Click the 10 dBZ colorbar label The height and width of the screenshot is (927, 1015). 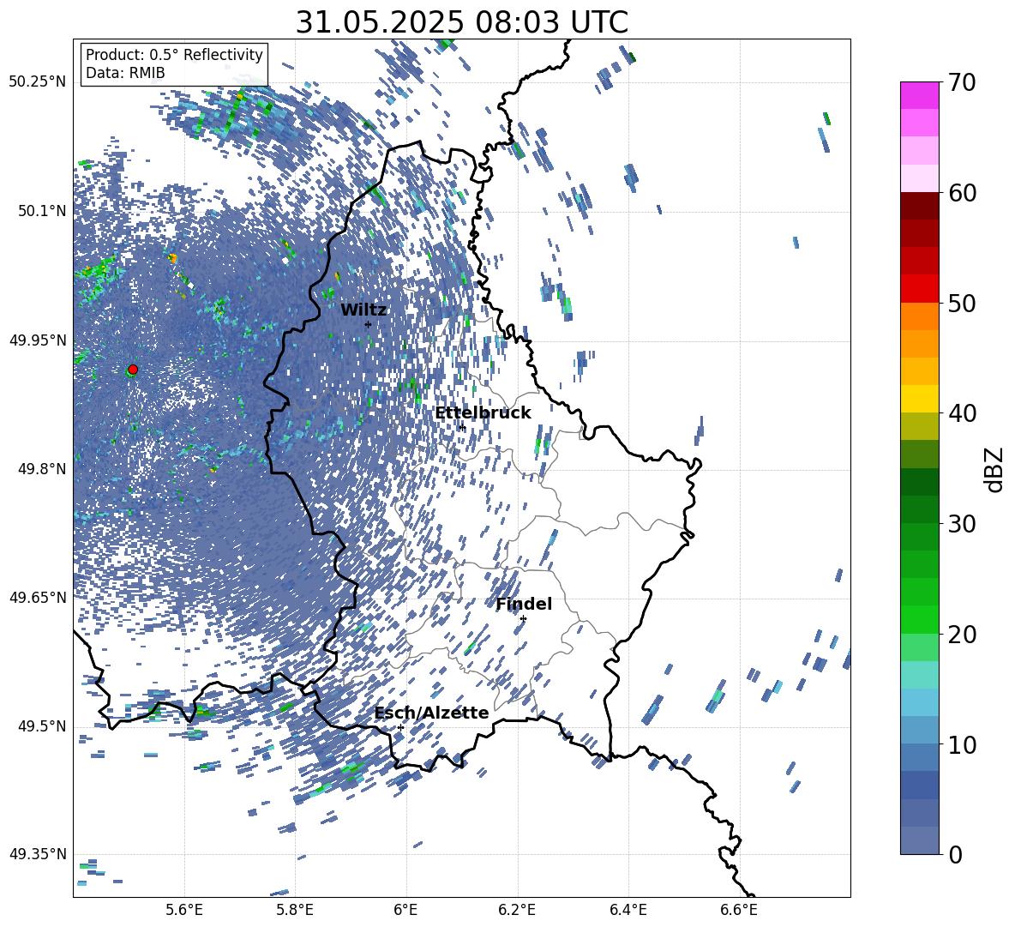tap(963, 744)
